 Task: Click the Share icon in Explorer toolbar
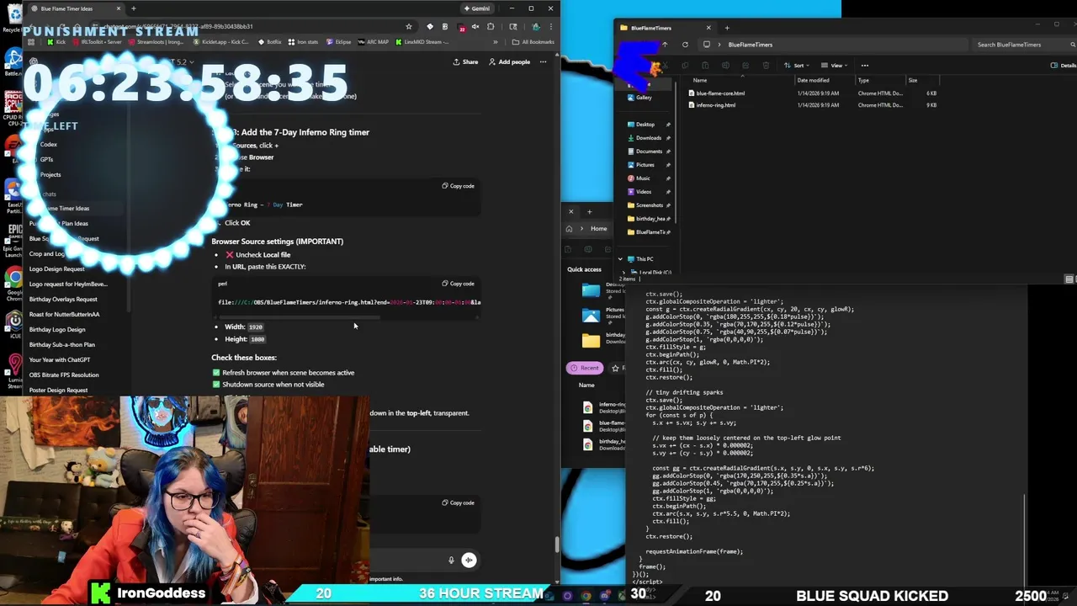click(745, 65)
